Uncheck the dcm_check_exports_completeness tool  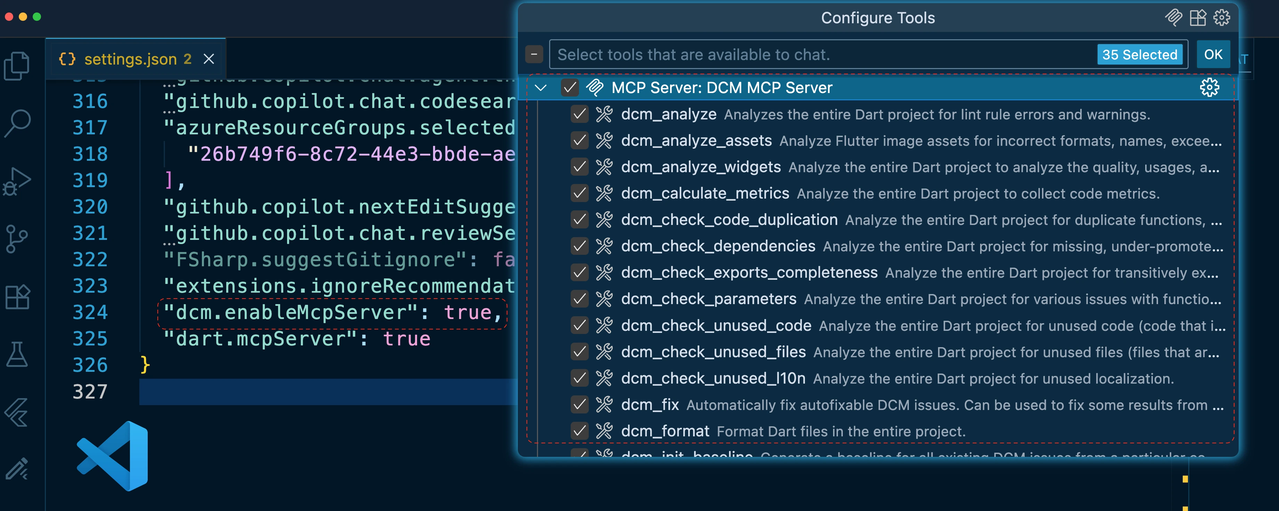pos(579,273)
